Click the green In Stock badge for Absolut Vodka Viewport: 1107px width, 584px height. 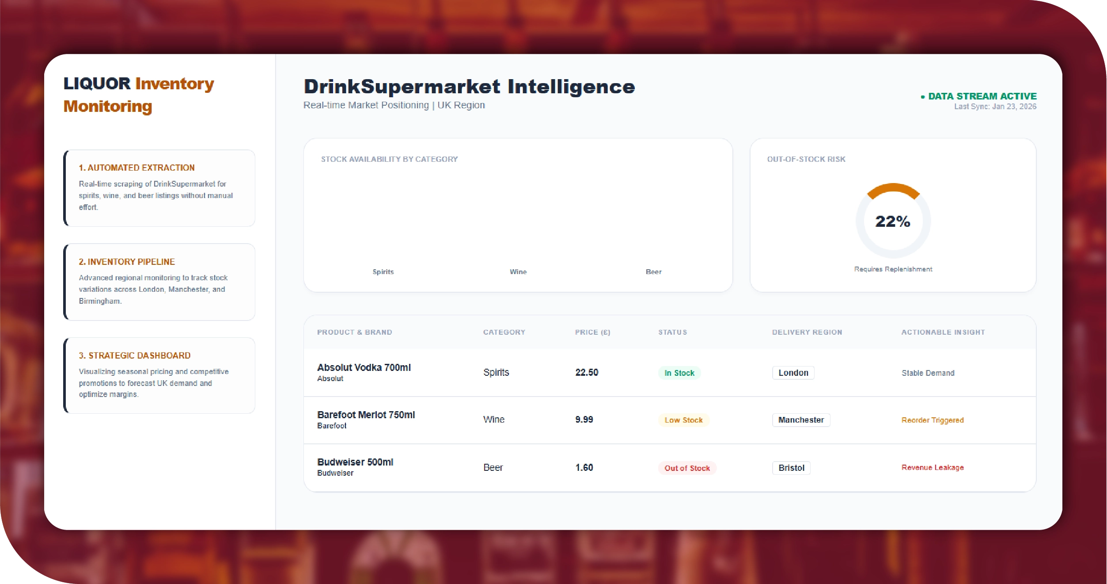pyautogui.click(x=679, y=373)
